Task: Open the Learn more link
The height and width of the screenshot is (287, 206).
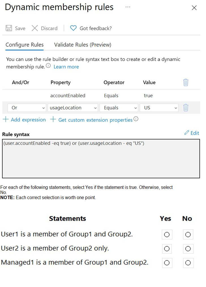Action: (66, 67)
